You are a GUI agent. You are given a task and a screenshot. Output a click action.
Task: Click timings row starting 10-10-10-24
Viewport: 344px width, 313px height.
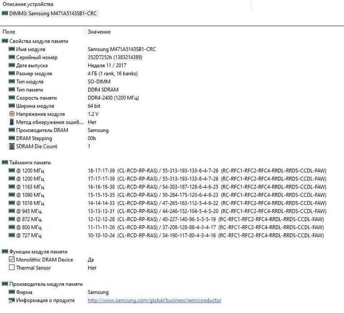206,236
